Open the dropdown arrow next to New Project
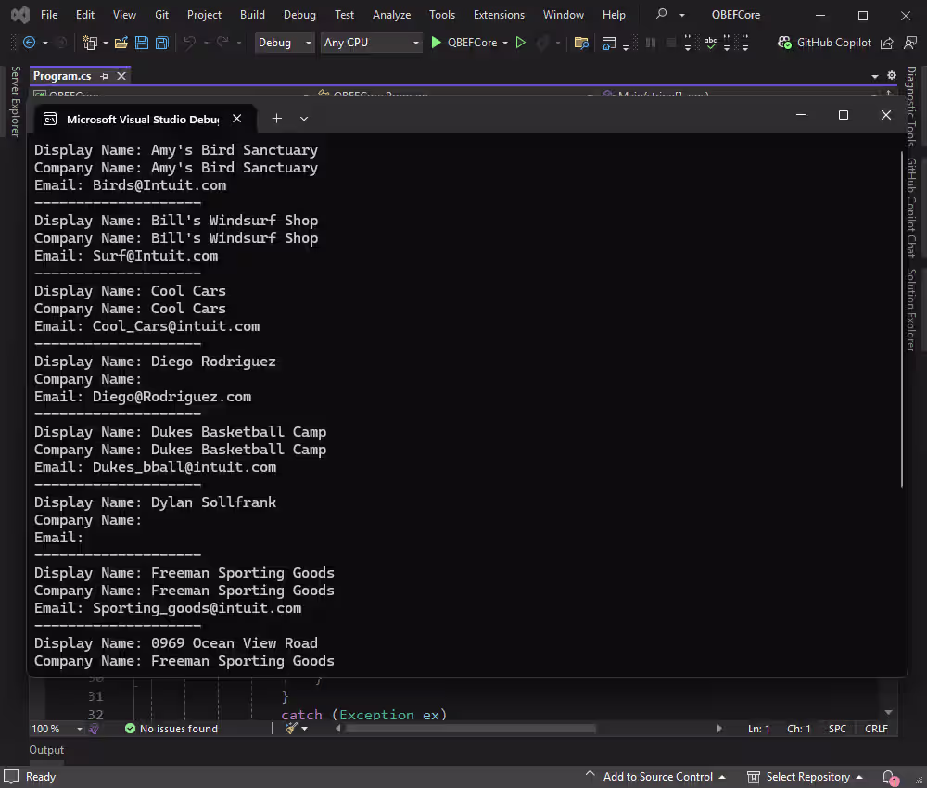 (x=106, y=43)
